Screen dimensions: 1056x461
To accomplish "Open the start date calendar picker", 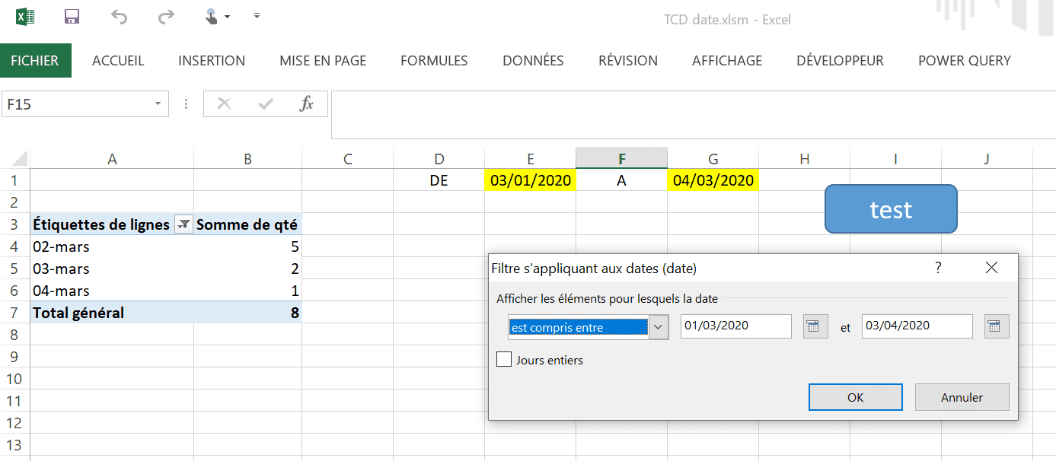I will (815, 326).
